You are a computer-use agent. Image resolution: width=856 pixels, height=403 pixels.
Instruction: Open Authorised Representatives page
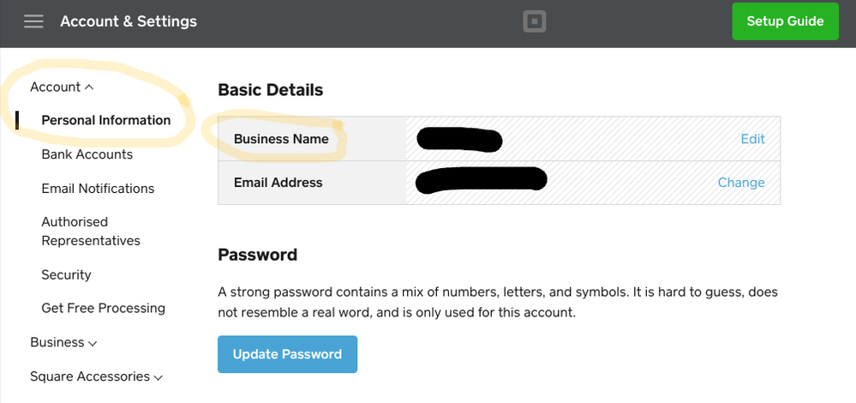coord(91,231)
